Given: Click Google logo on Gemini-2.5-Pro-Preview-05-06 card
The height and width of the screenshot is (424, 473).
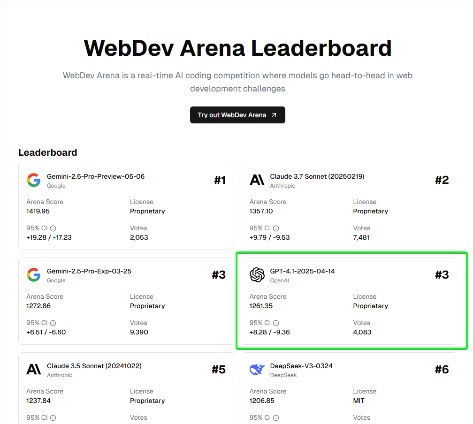Looking at the screenshot, I should point(34,180).
